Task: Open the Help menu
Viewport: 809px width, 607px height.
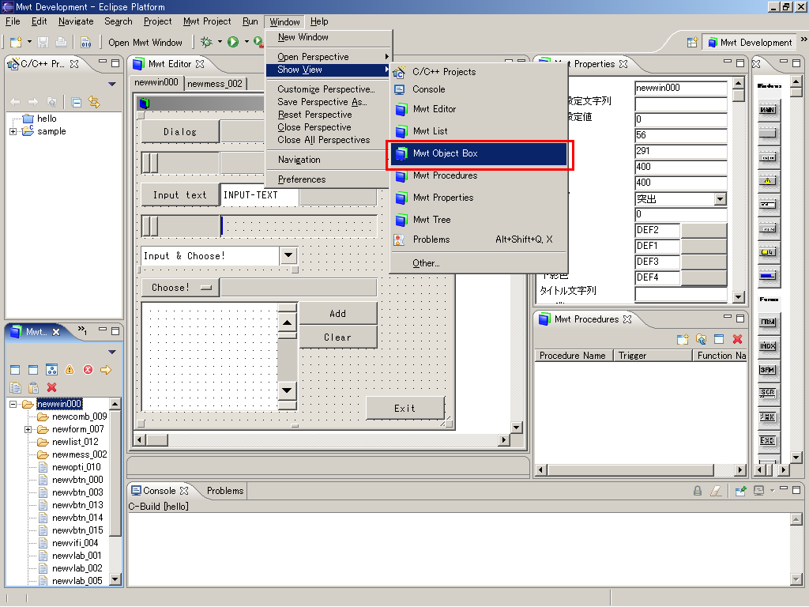Action: click(319, 21)
